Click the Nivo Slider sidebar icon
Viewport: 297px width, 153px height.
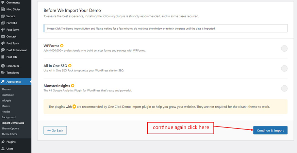(3, 9)
